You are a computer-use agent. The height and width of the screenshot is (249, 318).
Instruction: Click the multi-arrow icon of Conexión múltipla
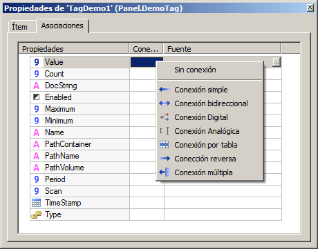pos(165,172)
